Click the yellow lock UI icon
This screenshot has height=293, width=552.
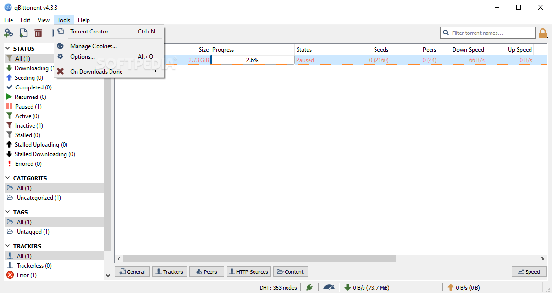click(x=542, y=33)
